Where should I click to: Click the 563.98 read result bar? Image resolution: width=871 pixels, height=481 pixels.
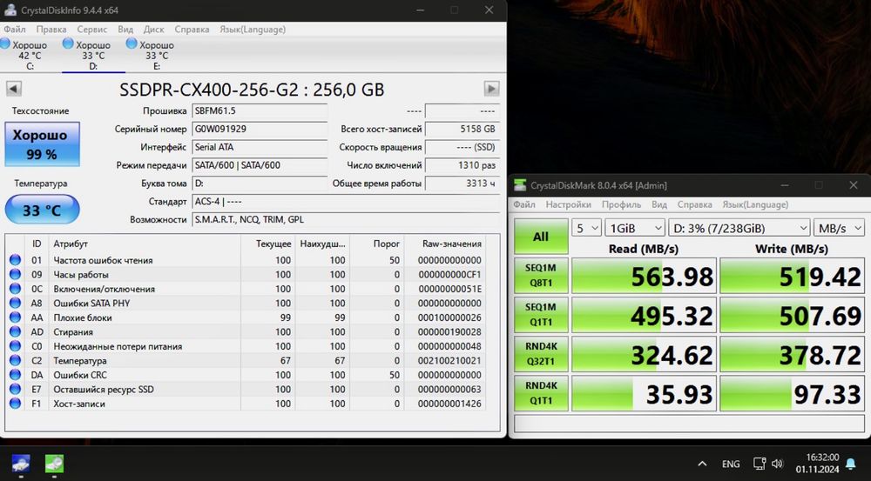pos(644,276)
